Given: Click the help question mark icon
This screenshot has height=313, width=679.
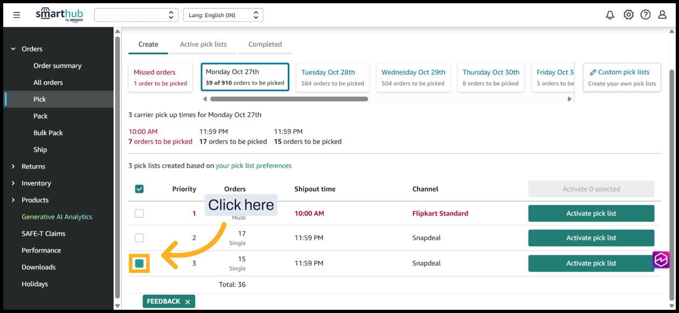Looking at the screenshot, I should pyautogui.click(x=645, y=15).
